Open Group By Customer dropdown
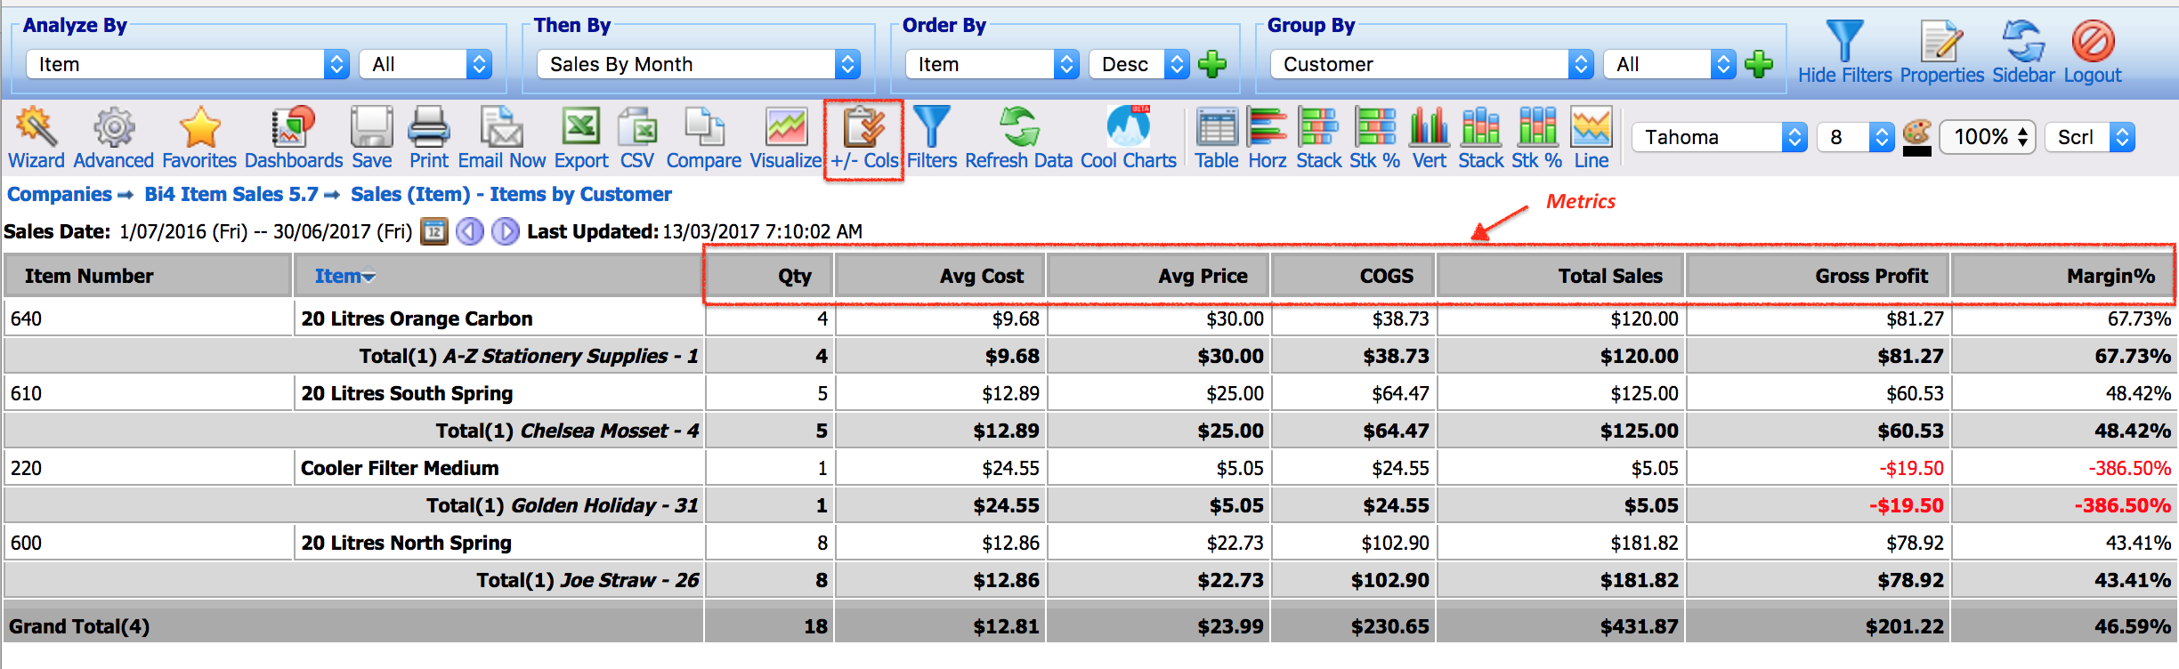Screen dimensions: 2179x669 [1432, 64]
